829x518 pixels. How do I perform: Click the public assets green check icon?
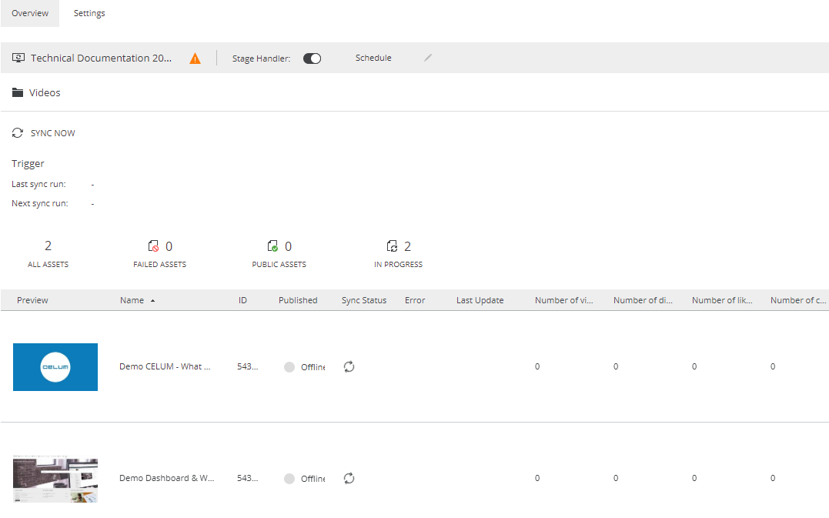tap(272, 246)
